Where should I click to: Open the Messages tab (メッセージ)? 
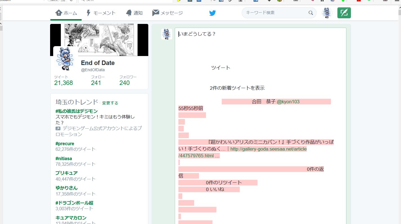click(167, 13)
